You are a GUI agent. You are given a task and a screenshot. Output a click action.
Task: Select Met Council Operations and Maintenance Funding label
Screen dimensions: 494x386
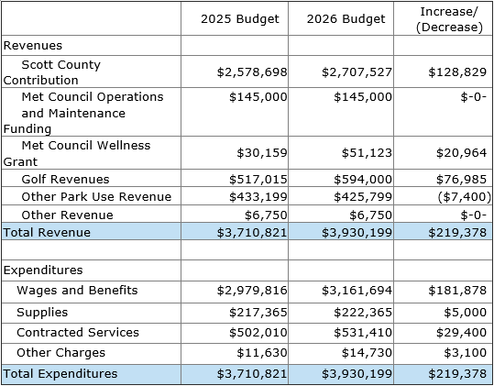coord(83,113)
